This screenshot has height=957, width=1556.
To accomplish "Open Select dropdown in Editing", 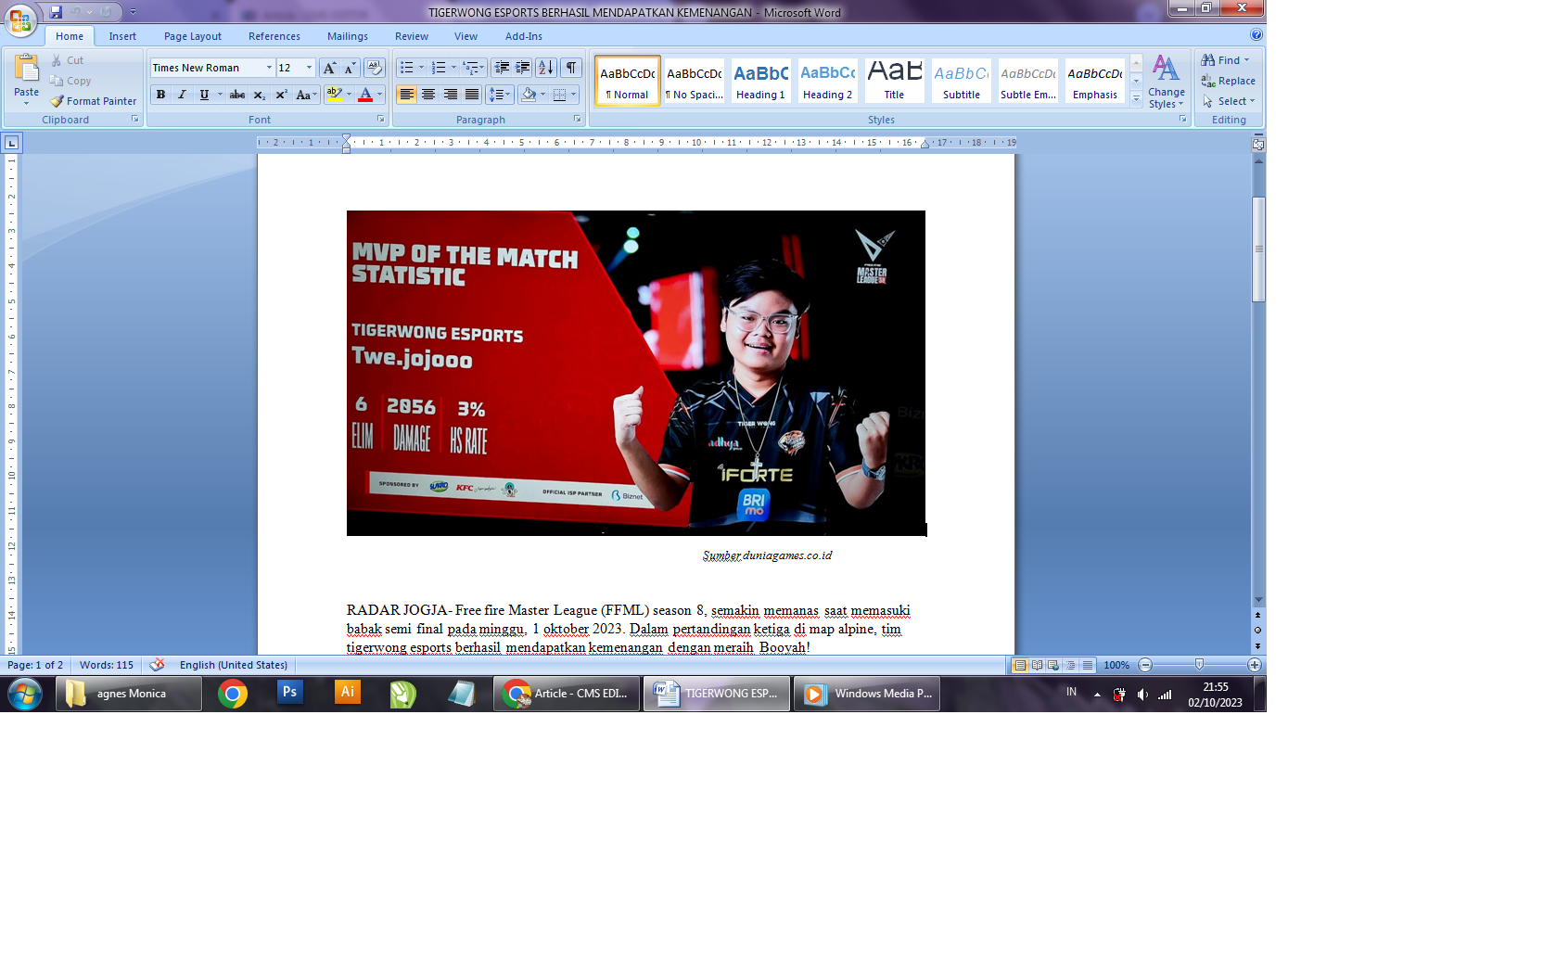I will click(1229, 101).
